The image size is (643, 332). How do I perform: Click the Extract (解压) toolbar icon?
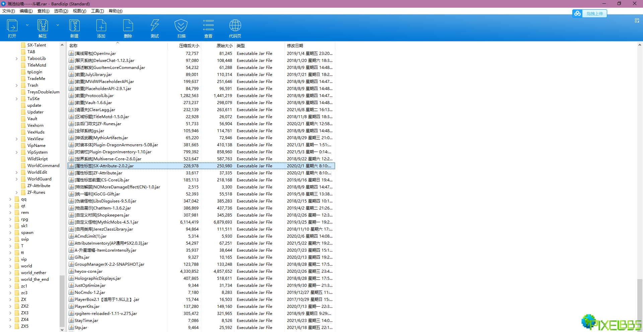tap(43, 26)
